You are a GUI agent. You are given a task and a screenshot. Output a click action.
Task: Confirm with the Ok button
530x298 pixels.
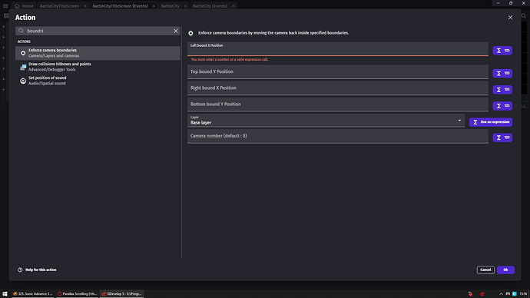[x=505, y=270]
